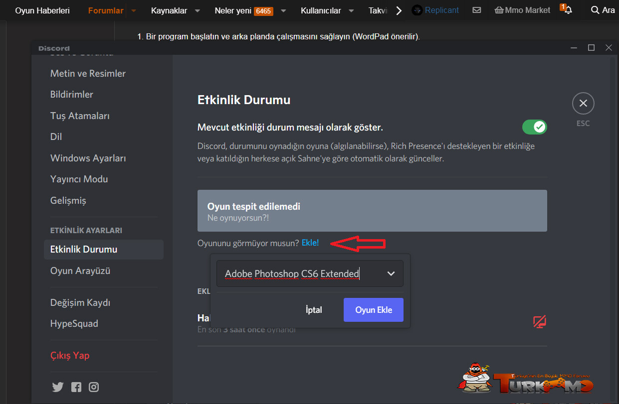Open the Mmo Market link
The image size is (619, 404).
pos(523,10)
